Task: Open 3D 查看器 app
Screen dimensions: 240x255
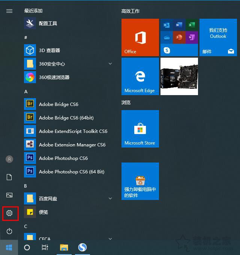Action: pyautogui.click(x=49, y=50)
